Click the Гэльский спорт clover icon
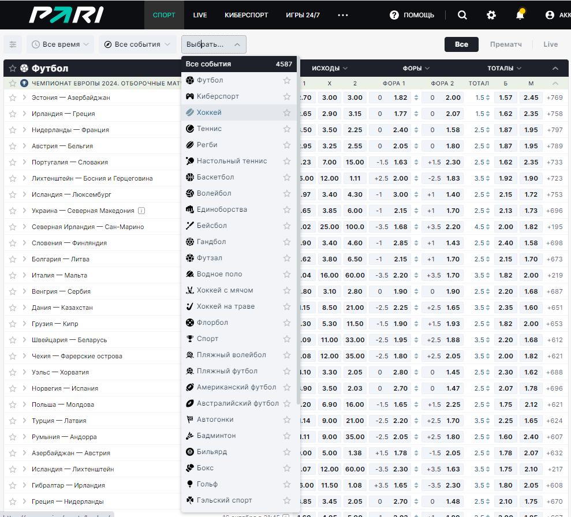Viewport: 571px width, 517px height. click(x=190, y=500)
